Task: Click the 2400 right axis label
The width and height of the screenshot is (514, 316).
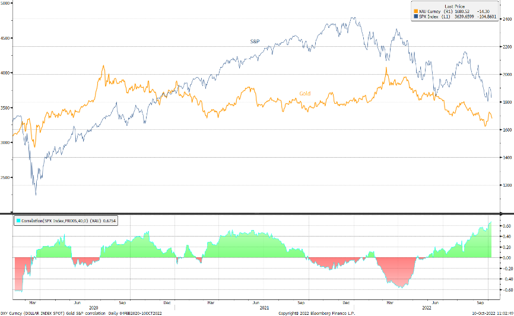Action: (507, 20)
